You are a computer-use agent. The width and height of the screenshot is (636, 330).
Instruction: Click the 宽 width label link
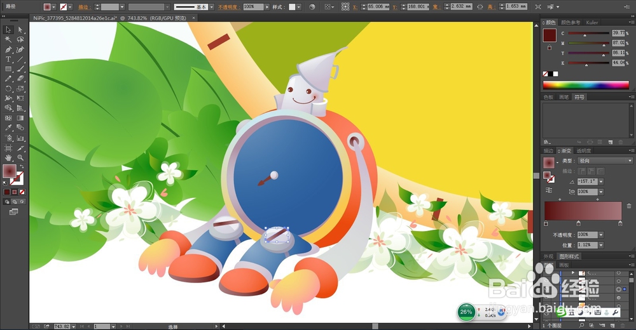pos(436,7)
